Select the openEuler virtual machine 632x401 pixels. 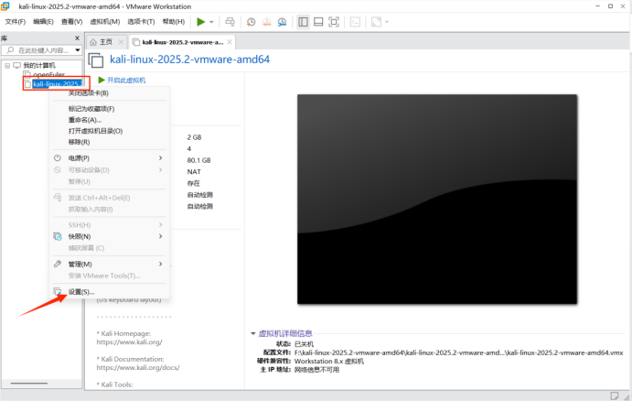click(48, 74)
